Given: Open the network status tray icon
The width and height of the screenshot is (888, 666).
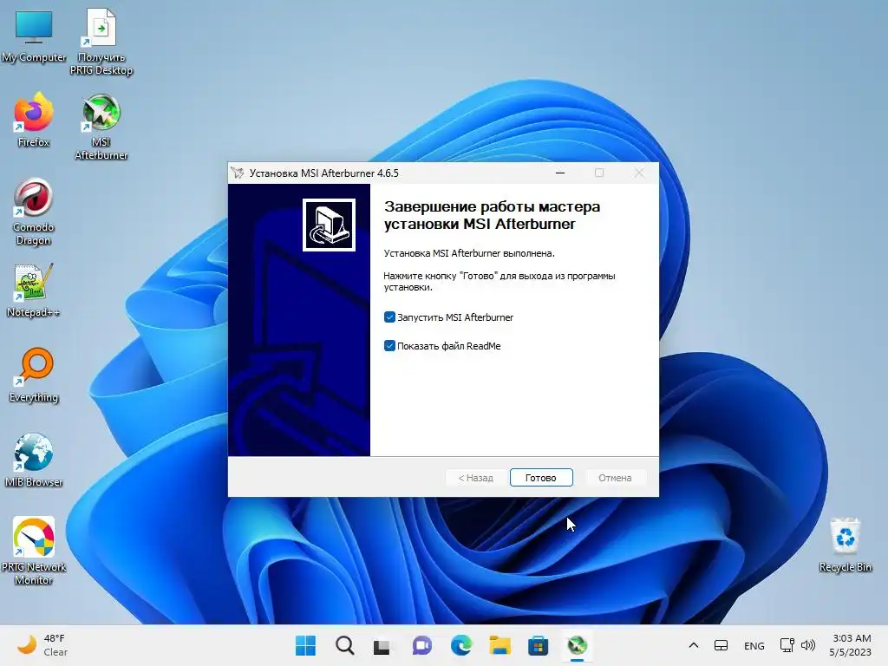Looking at the screenshot, I should pyautogui.click(x=787, y=645).
